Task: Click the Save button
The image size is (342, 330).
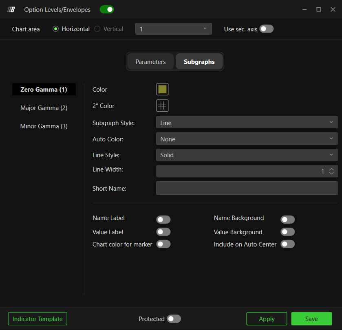Action: (311, 319)
